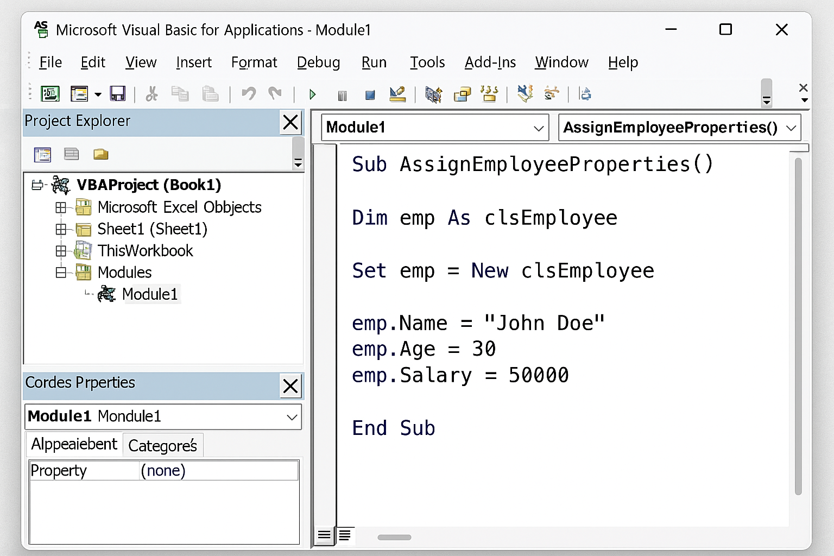Select Sheet1 (Sheet1) tree item

click(152, 229)
